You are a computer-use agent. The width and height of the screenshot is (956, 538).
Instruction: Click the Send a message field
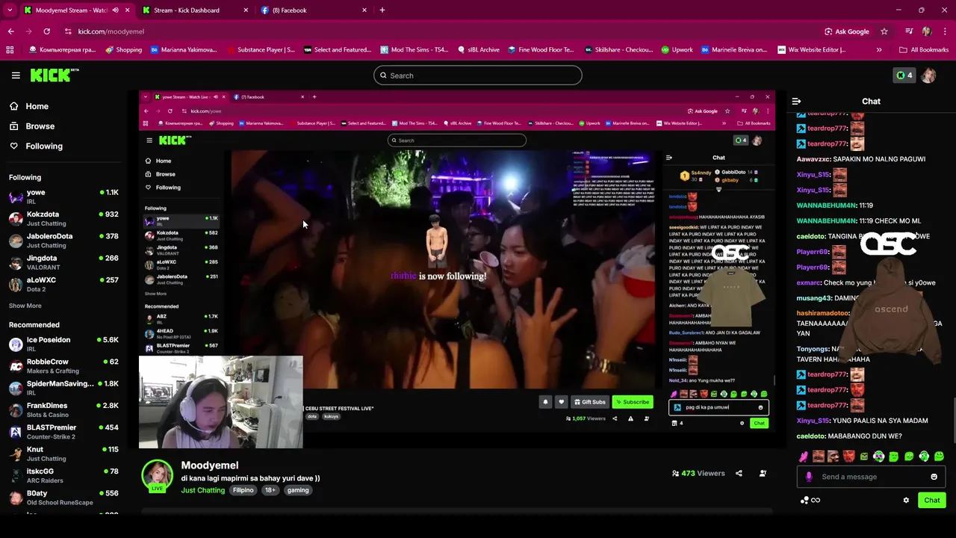click(871, 477)
